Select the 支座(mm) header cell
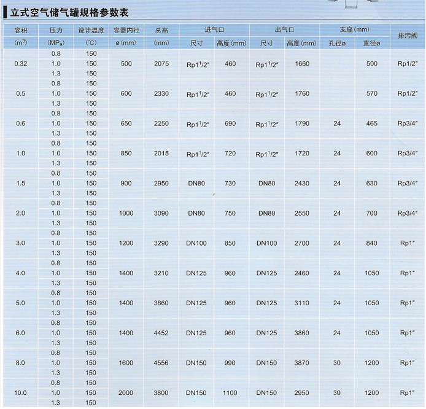Viewport: 426px width, 409px height. pyautogui.click(x=354, y=29)
